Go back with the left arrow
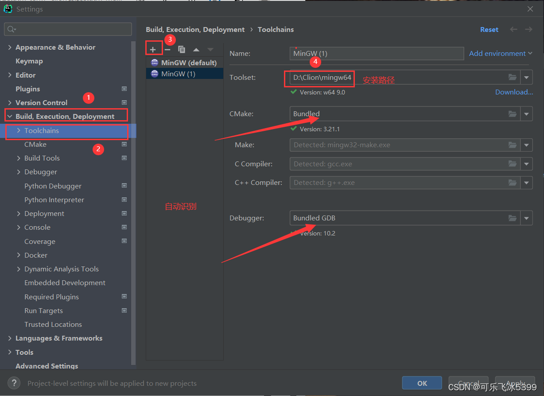Viewport: 544px width, 396px height. point(513,29)
